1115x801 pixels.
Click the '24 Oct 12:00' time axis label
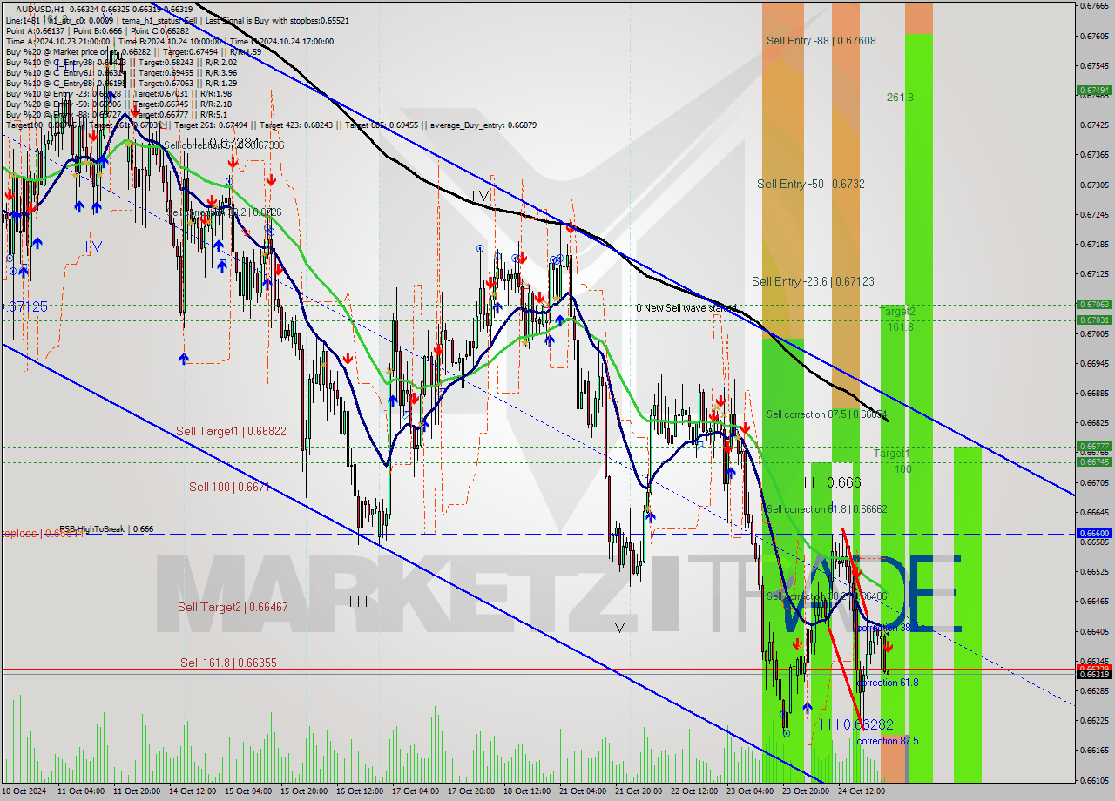tap(860, 791)
